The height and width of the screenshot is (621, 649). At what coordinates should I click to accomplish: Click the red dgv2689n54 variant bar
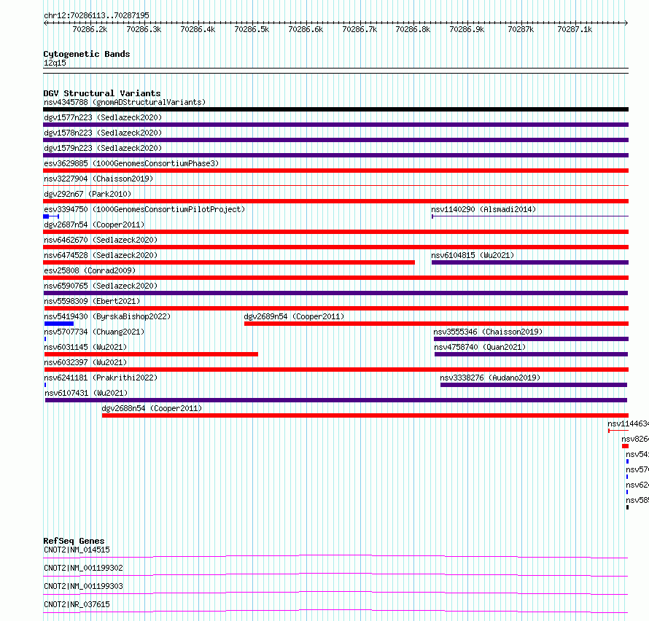tap(436, 324)
